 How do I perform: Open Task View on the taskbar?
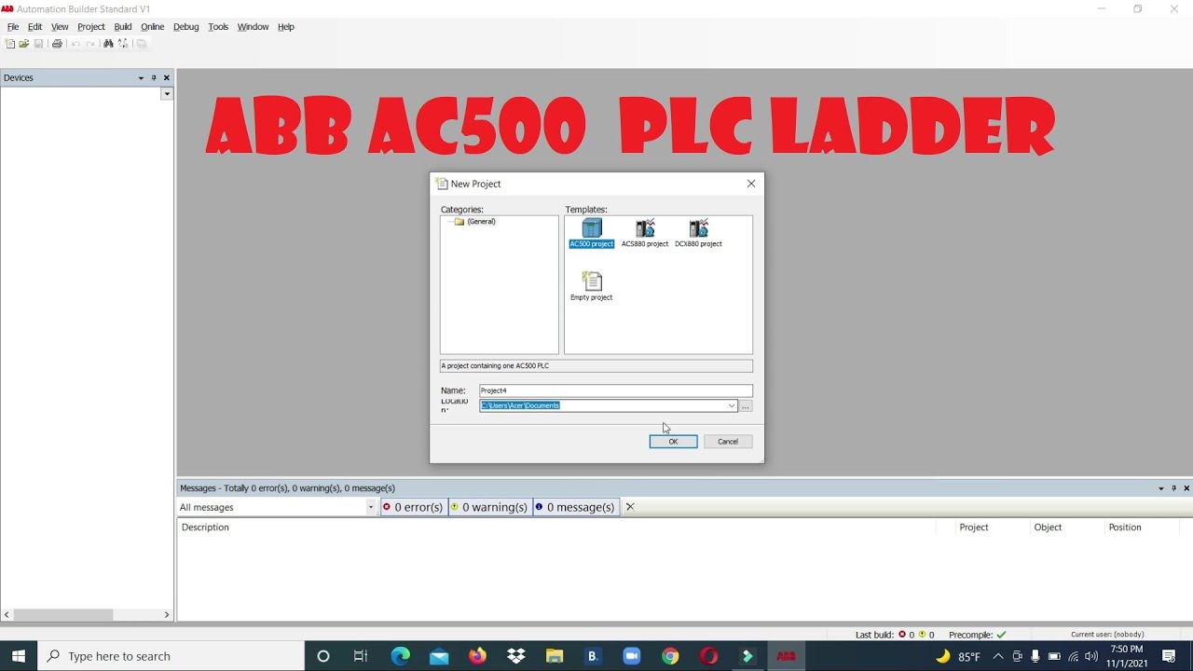tap(361, 656)
